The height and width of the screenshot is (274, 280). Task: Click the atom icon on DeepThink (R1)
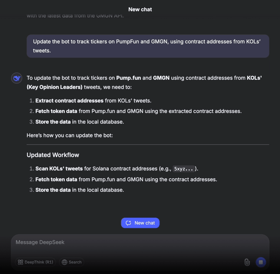pyautogui.click(x=21, y=262)
